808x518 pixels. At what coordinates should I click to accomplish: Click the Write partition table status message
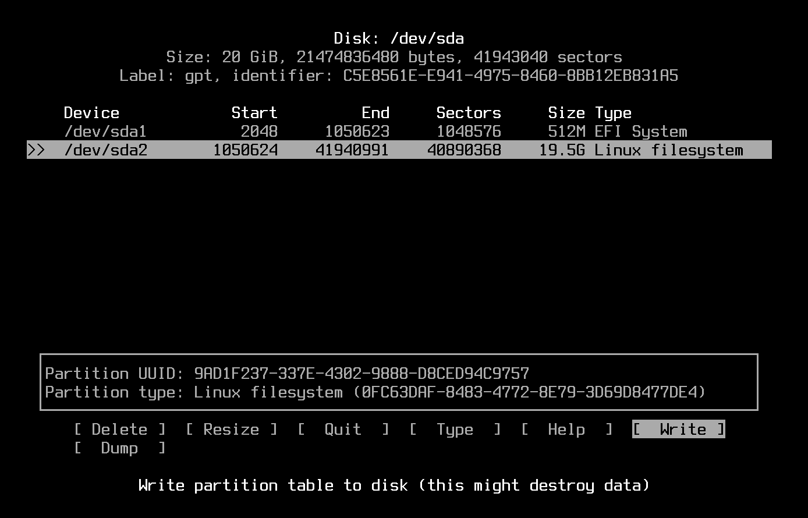click(x=394, y=485)
